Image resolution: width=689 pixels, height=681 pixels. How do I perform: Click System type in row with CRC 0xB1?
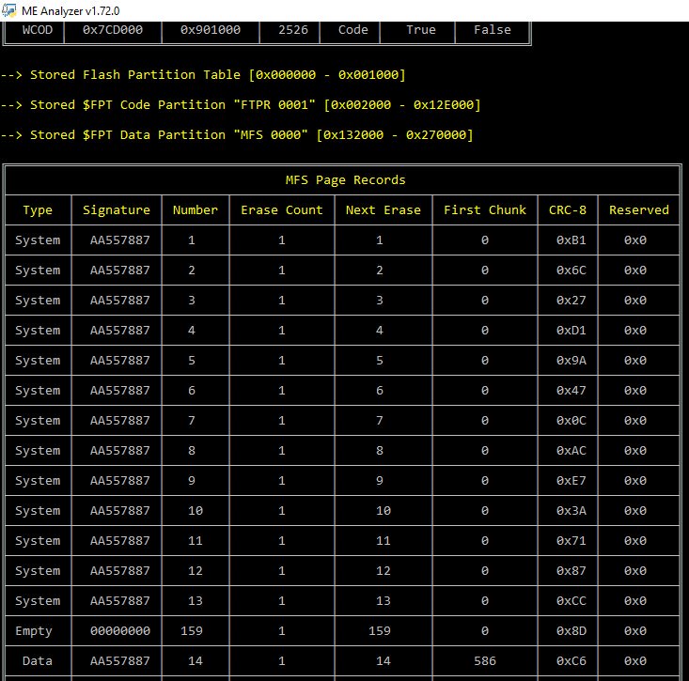pos(38,240)
